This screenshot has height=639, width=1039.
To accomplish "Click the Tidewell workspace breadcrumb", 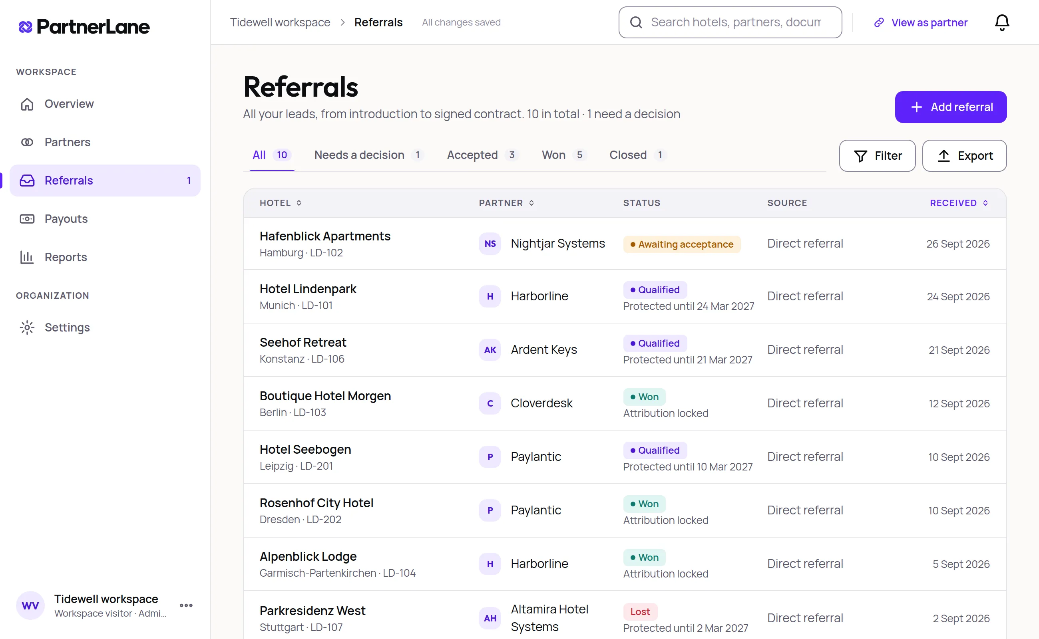I will tap(280, 22).
